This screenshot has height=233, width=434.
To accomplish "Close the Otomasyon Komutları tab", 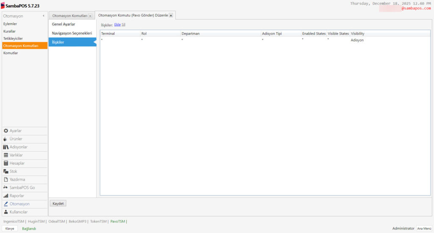I will 90,16.
